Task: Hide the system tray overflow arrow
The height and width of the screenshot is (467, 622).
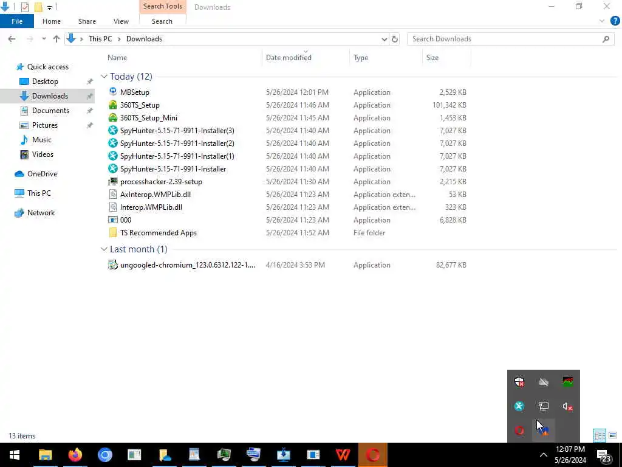Action: coord(544,455)
